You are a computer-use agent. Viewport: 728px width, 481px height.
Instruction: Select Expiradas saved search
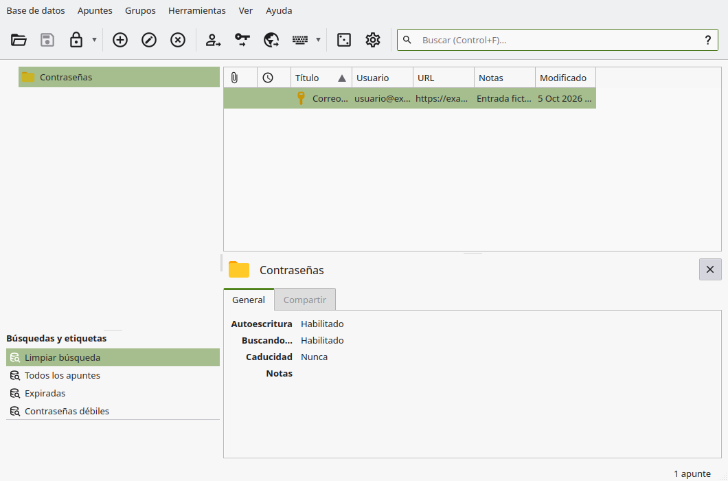pos(113,393)
